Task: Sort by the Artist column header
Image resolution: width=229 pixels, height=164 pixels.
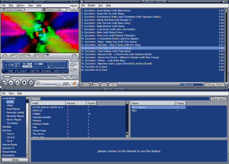Action: (48, 103)
